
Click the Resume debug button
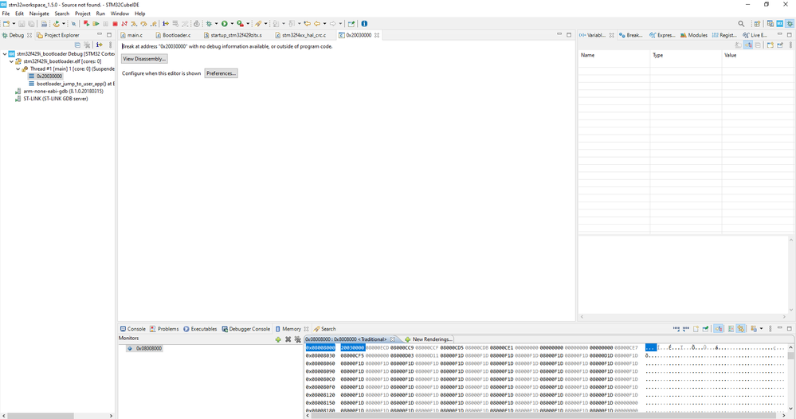coord(96,24)
